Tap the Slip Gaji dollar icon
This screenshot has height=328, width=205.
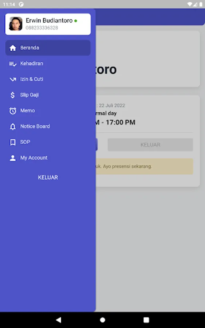pyautogui.click(x=13, y=95)
